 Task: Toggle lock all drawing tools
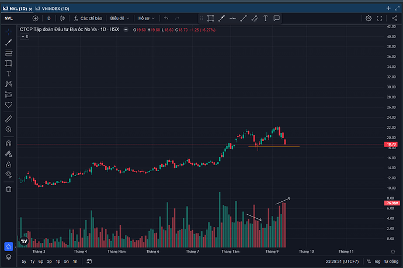tap(9, 164)
